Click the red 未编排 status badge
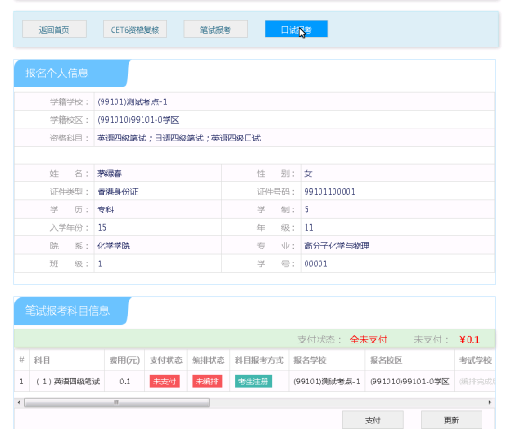516x430 pixels. coord(207,382)
